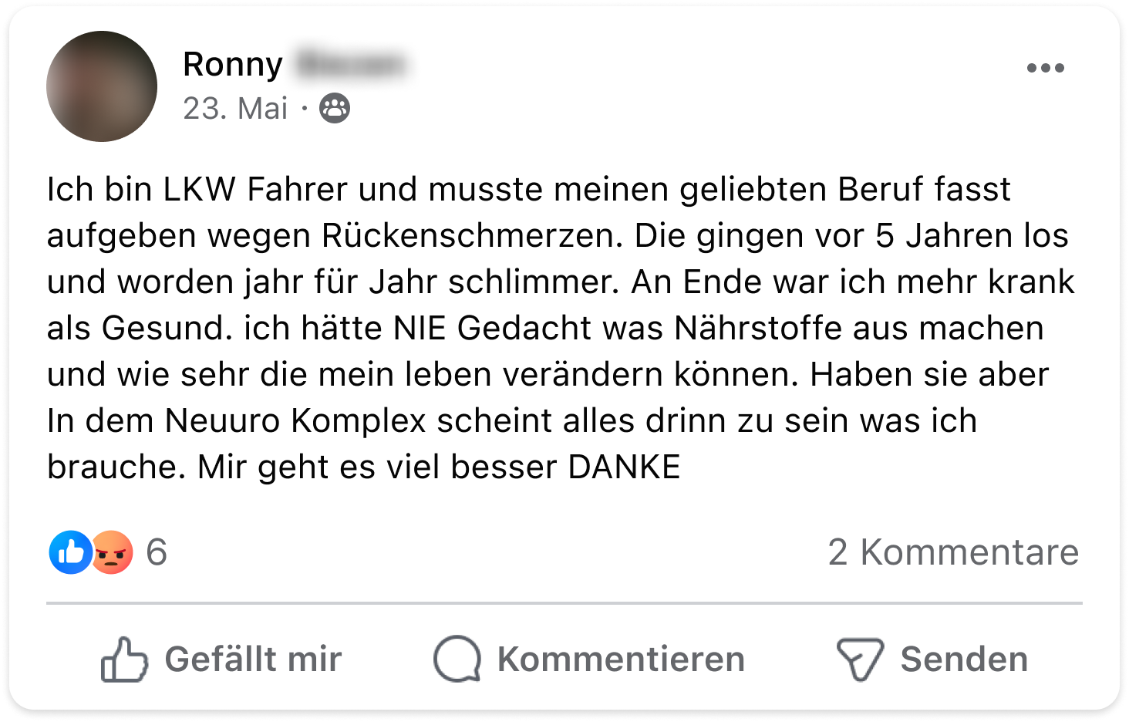Screen dimensions: 1129x722
Task: Click the blue thumbs-up reaction icon
Action: (70, 552)
